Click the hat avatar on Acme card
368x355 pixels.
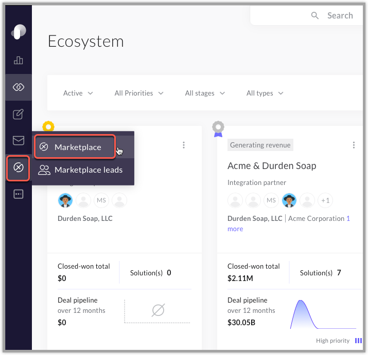point(289,200)
